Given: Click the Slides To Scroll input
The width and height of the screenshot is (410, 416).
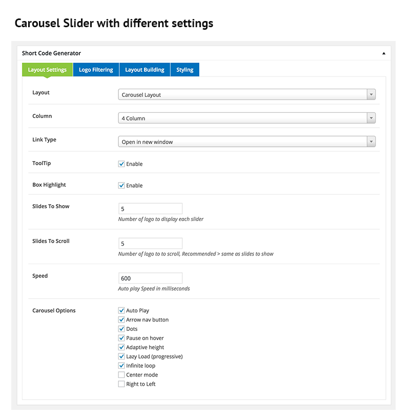Looking at the screenshot, I should 150,244.
